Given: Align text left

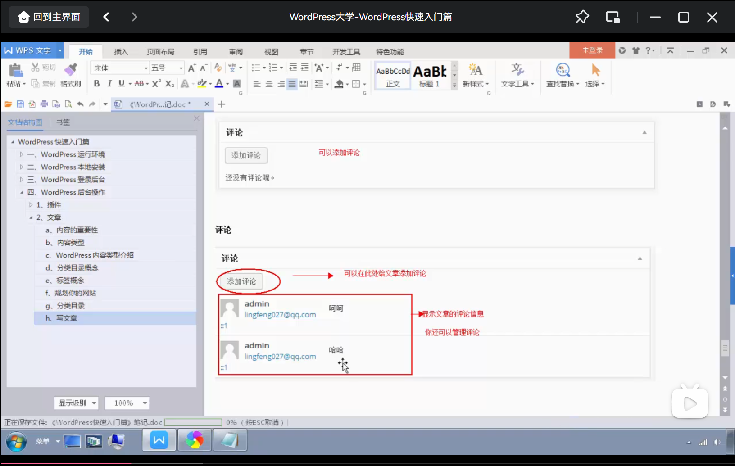Looking at the screenshot, I should tap(257, 84).
